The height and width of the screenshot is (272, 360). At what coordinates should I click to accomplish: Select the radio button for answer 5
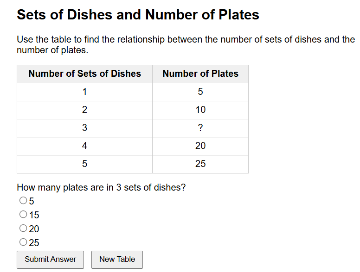23,201
